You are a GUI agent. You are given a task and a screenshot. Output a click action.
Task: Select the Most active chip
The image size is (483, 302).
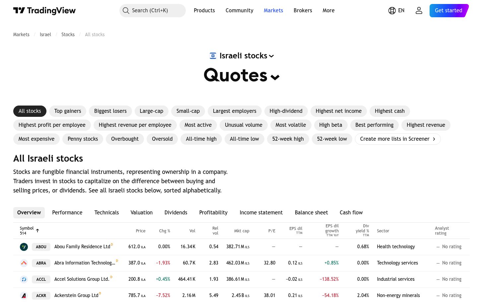198,125
